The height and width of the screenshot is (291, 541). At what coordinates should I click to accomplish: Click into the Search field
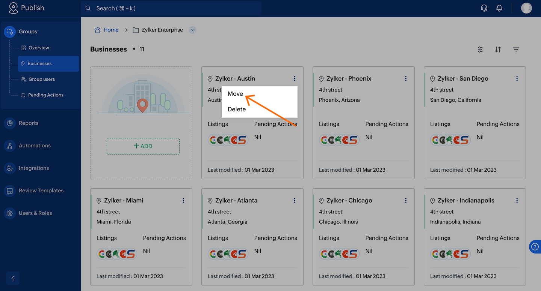171,8
